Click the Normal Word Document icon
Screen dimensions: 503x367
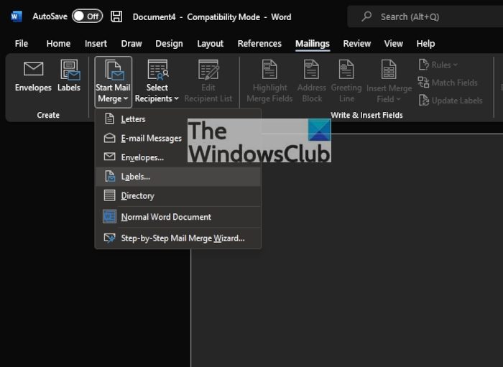[109, 216]
